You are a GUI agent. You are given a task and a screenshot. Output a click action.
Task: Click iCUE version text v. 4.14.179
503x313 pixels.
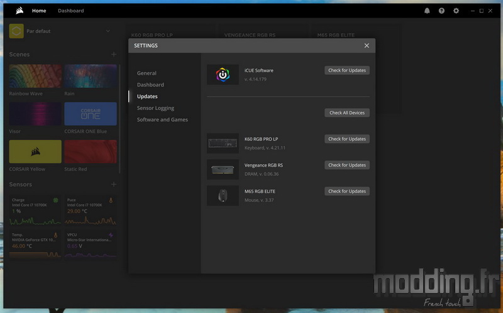point(255,79)
